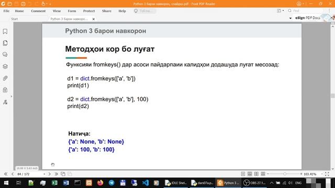Click the zoom out minus button
This screenshot has width=335, height=188.
(x=268, y=174)
